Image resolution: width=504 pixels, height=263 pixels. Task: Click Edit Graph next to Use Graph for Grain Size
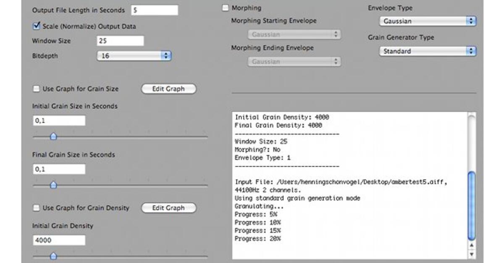coord(168,89)
